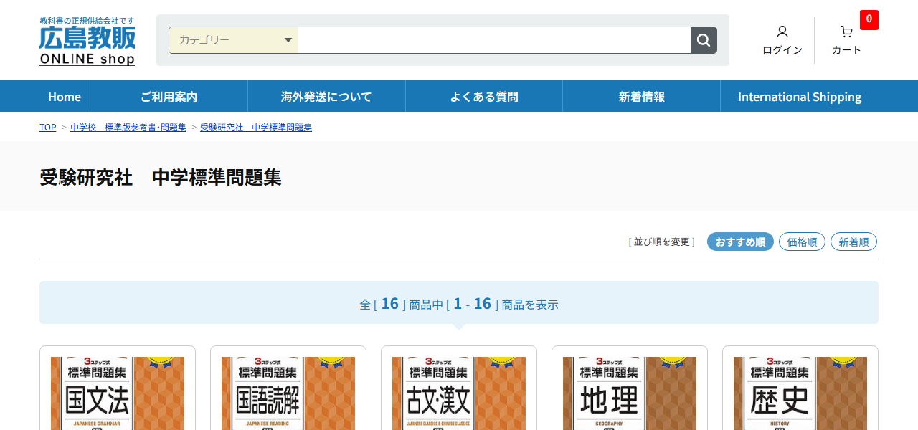This screenshot has height=430, width=918.
Task: Open the shopping cart icon
Action: (846, 32)
